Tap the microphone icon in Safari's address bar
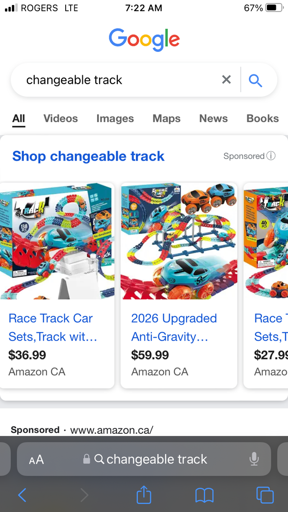This screenshot has width=288, height=512. tap(254, 459)
